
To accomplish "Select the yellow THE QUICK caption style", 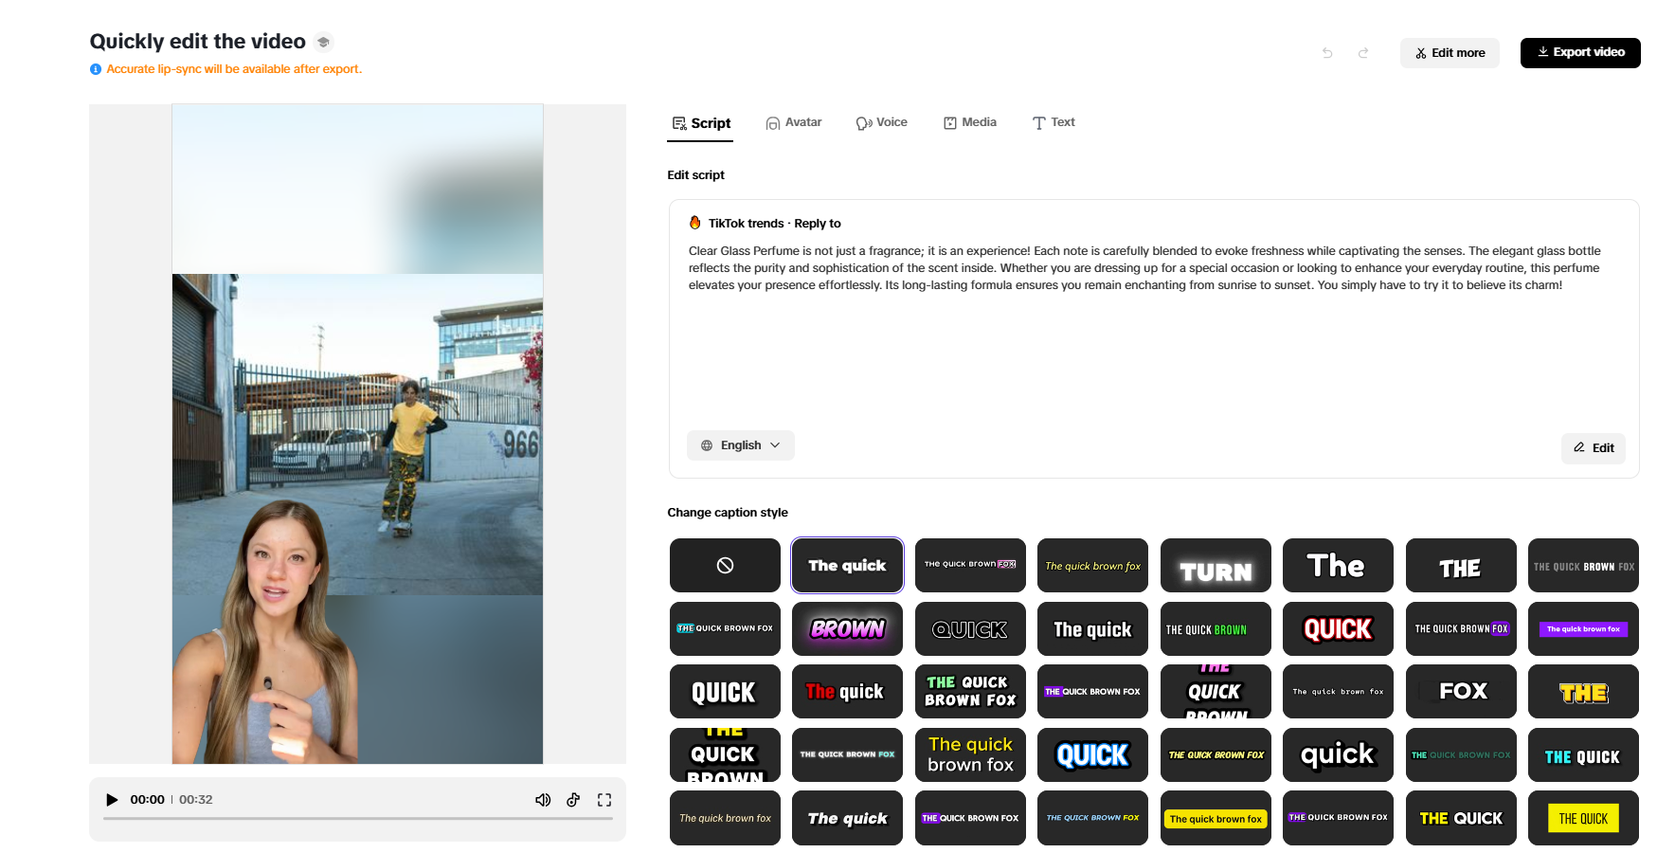I will coord(1583,817).
